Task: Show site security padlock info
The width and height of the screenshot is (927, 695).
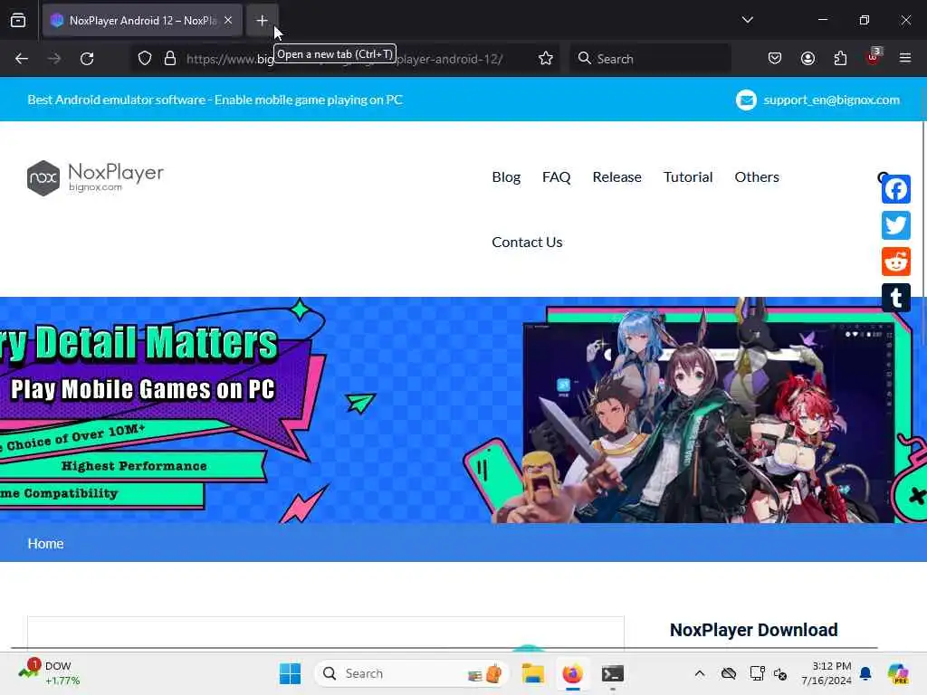Action: [170, 59]
